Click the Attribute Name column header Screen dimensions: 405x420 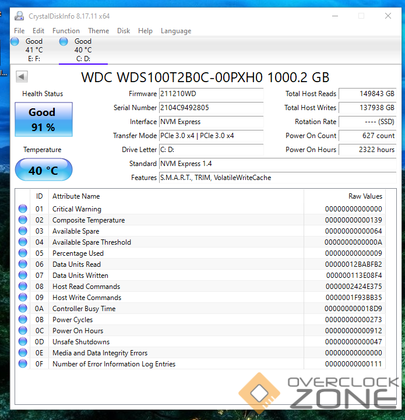coord(176,196)
